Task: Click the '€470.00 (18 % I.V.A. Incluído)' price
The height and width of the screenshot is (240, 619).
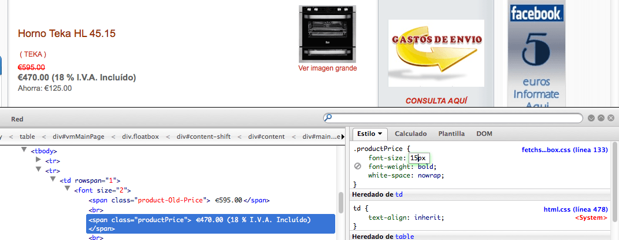Action: tap(77, 77)
